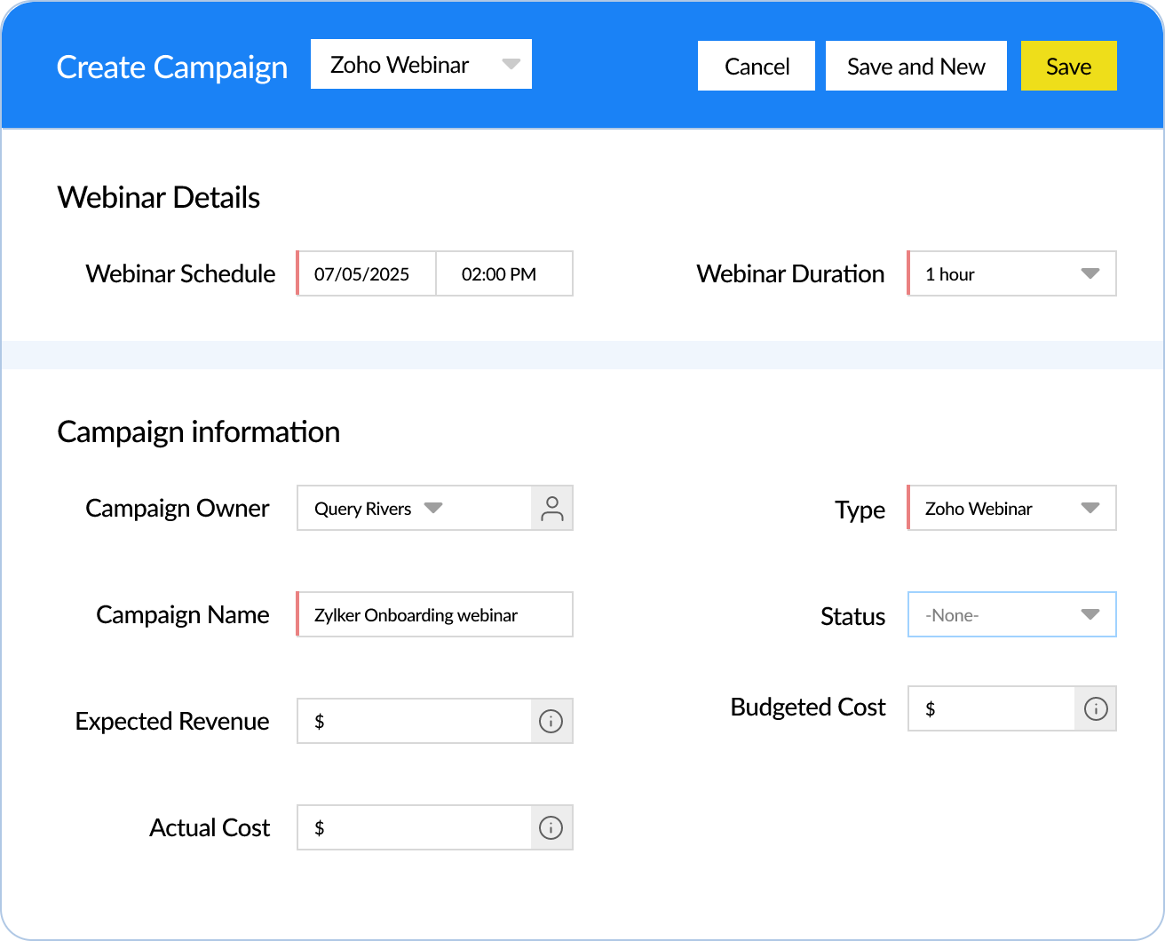Click the info icon next to Expected Revenue

click(551, 722)
